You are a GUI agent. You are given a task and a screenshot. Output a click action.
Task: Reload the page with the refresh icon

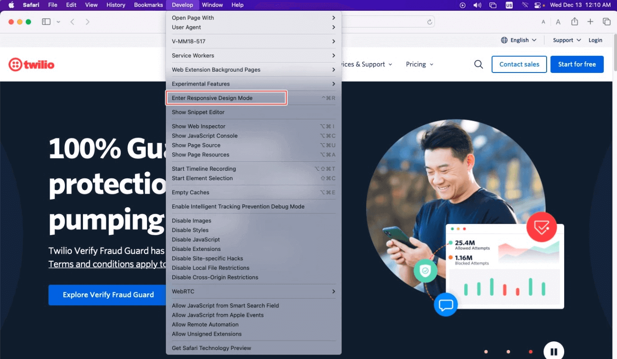[x=430, y=22]
